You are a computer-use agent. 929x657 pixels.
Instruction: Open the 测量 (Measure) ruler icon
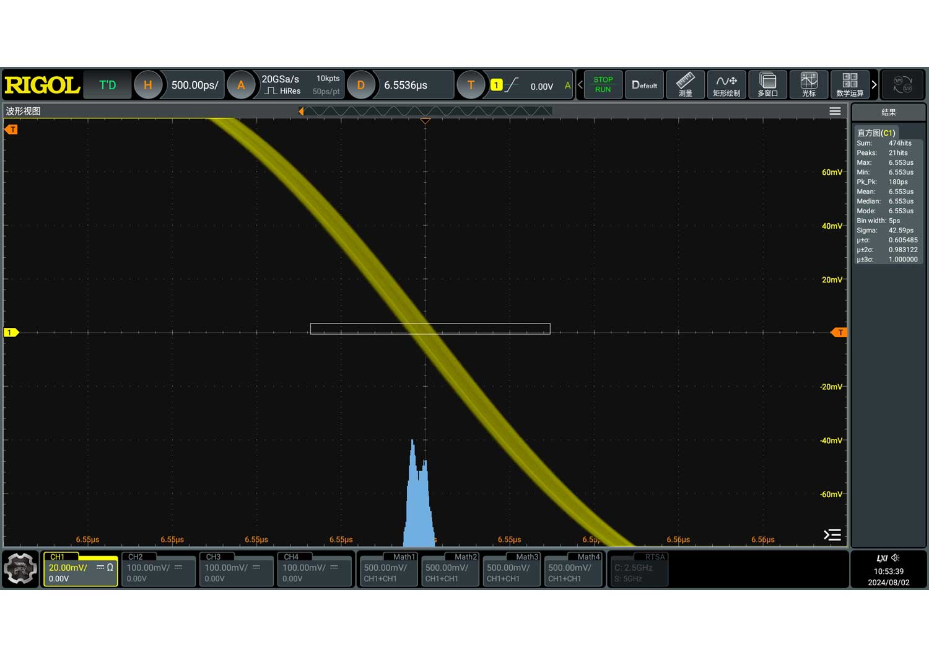click(x=685, y=85)
